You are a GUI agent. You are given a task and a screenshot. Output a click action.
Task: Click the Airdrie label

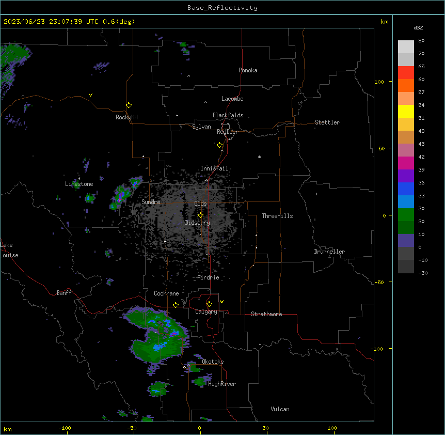point(209,277)
